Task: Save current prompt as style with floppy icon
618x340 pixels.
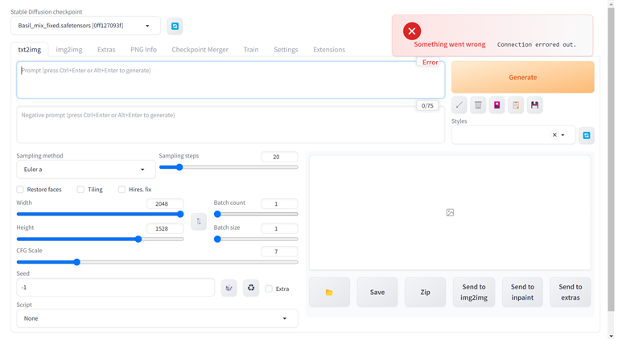Action: pyautogui.click(x=535, y=105)
